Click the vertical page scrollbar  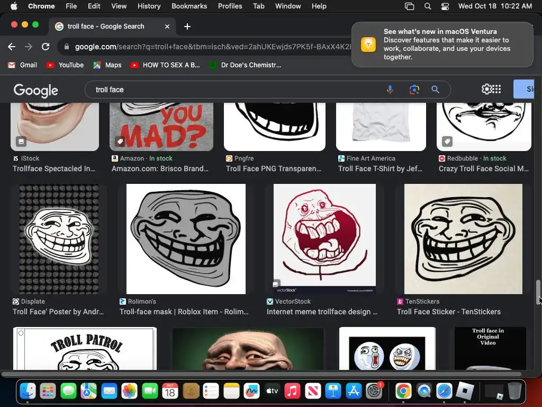click(x=538, y=293)
